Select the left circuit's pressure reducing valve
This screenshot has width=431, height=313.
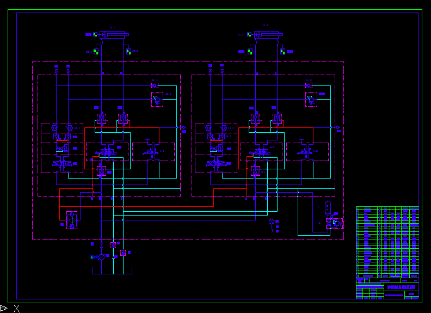point(62,149)
